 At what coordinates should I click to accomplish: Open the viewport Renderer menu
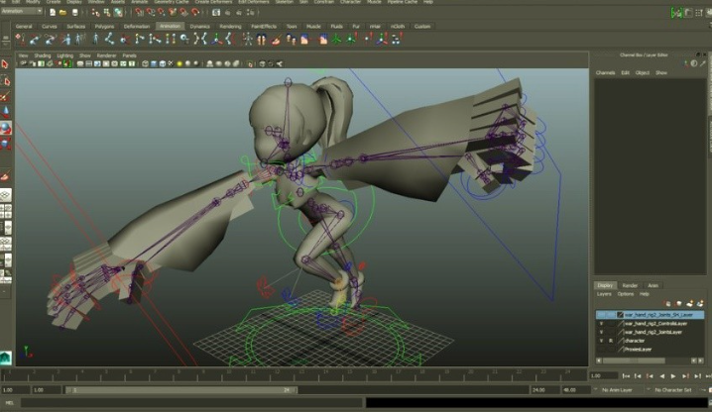(107, 55)
